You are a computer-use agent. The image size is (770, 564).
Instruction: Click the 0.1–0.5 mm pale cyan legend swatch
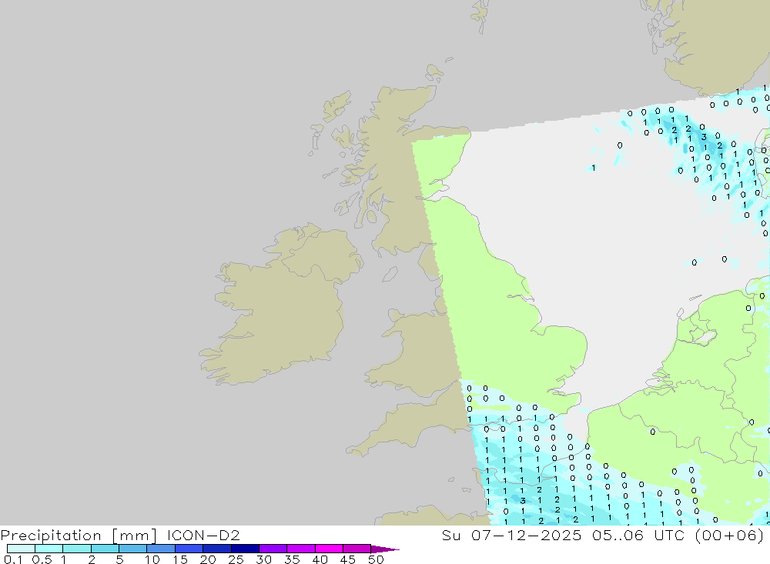click(21, 549)
